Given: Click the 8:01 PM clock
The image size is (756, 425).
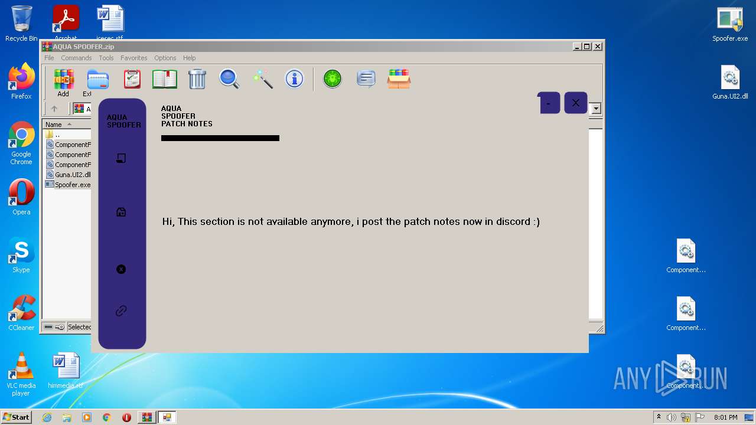Looking at the screenshot, I should (725, 417).
